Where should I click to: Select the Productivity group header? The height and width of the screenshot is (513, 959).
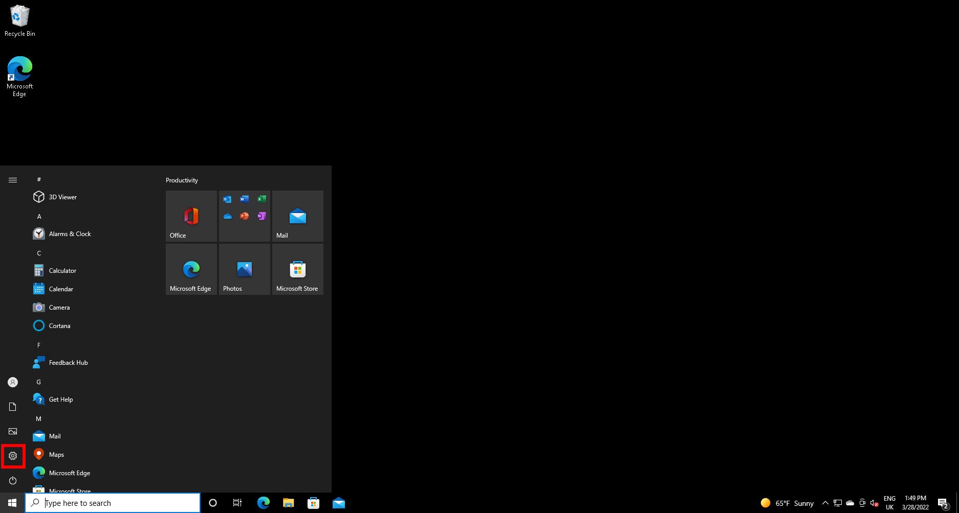click(x=182, y=180)
